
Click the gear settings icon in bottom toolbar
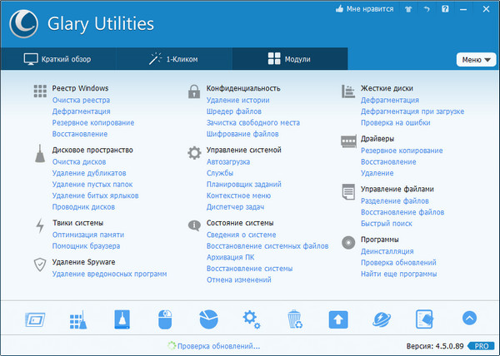251,318
